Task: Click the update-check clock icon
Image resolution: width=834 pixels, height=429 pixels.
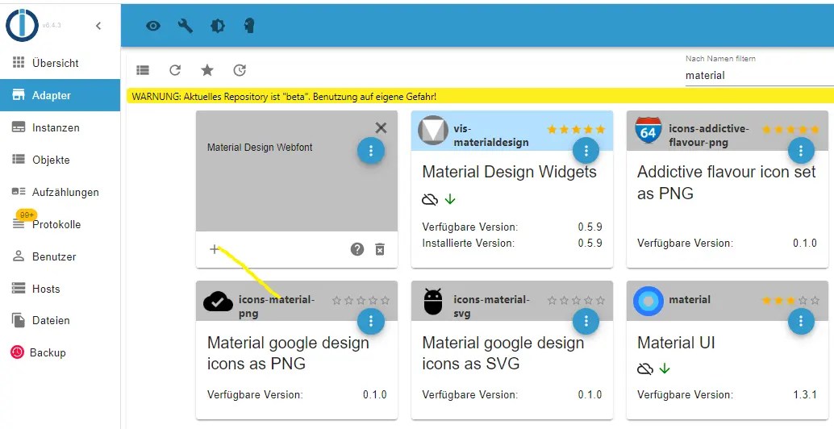Action: [x=240, y=70]
